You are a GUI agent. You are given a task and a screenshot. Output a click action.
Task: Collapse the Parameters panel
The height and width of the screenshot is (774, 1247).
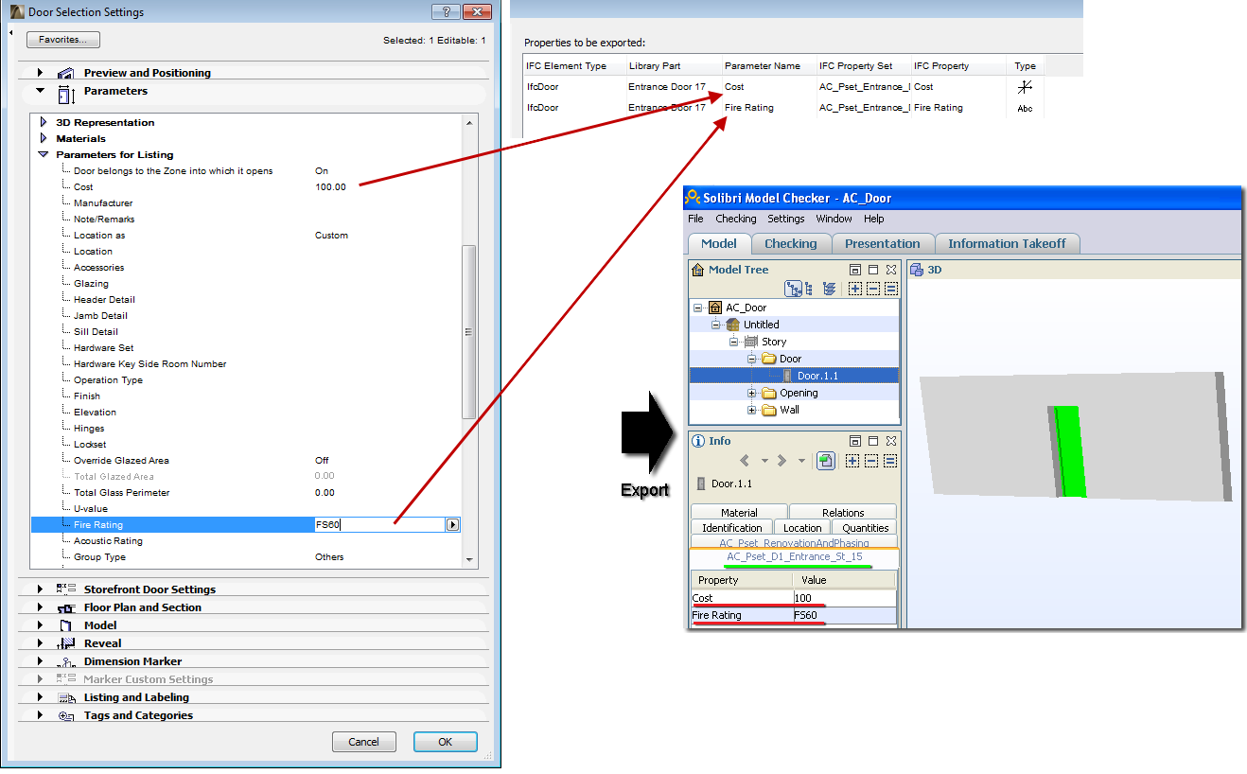point(40,91)
